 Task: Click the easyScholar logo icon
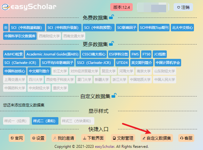click(5, 7)
